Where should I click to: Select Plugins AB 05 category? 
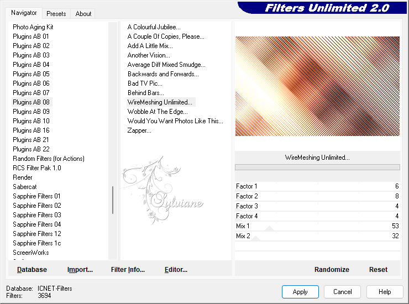coord(31,74)
